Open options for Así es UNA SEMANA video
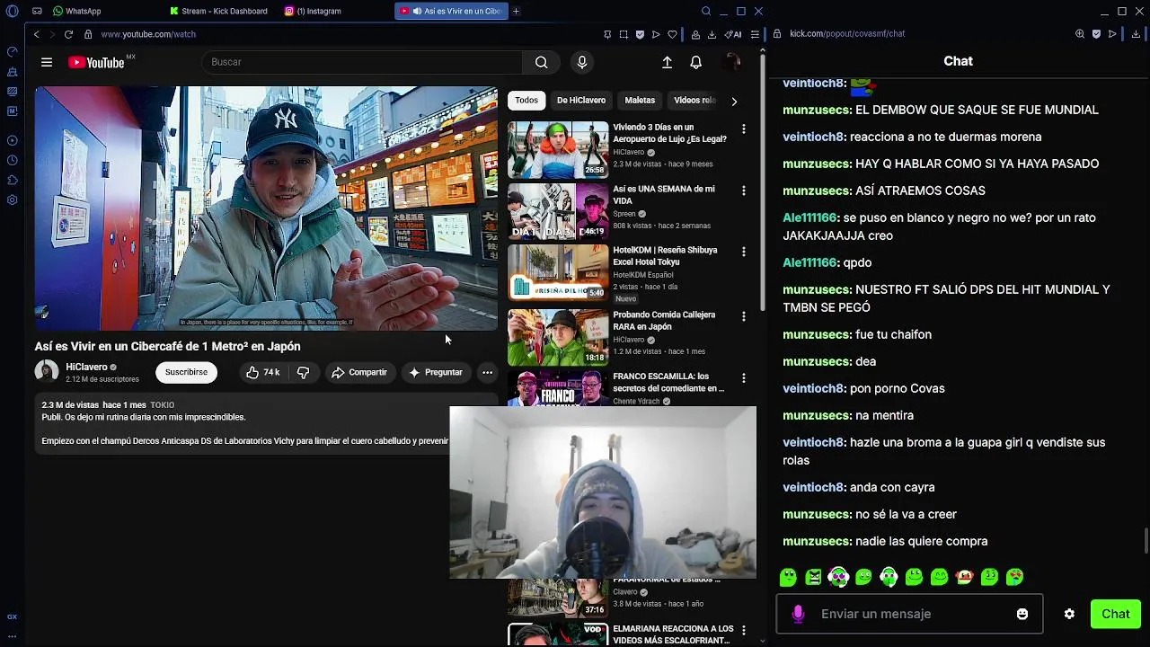This screenshot has width=1150, height=647. coord(743,191)
